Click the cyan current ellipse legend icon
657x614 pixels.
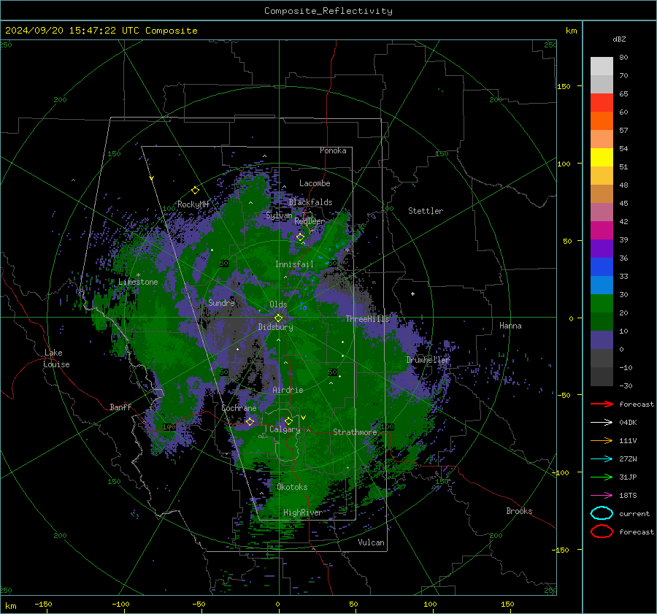click(602, 513)
